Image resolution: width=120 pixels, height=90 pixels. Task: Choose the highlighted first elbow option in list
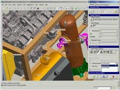(109, 66)
